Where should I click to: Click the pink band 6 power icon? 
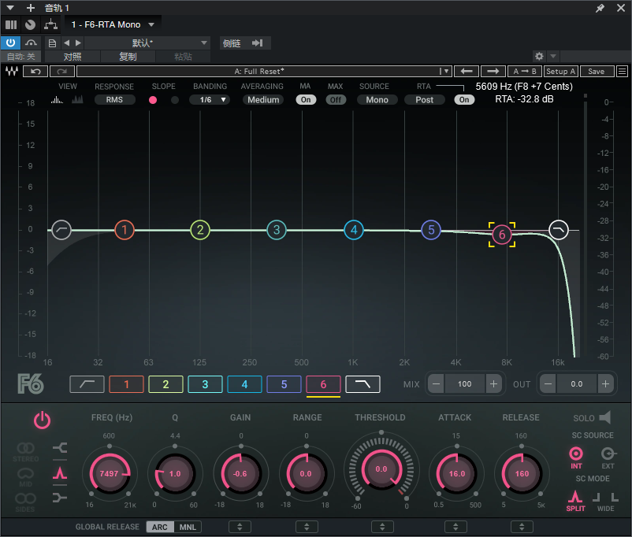(42, 420)
